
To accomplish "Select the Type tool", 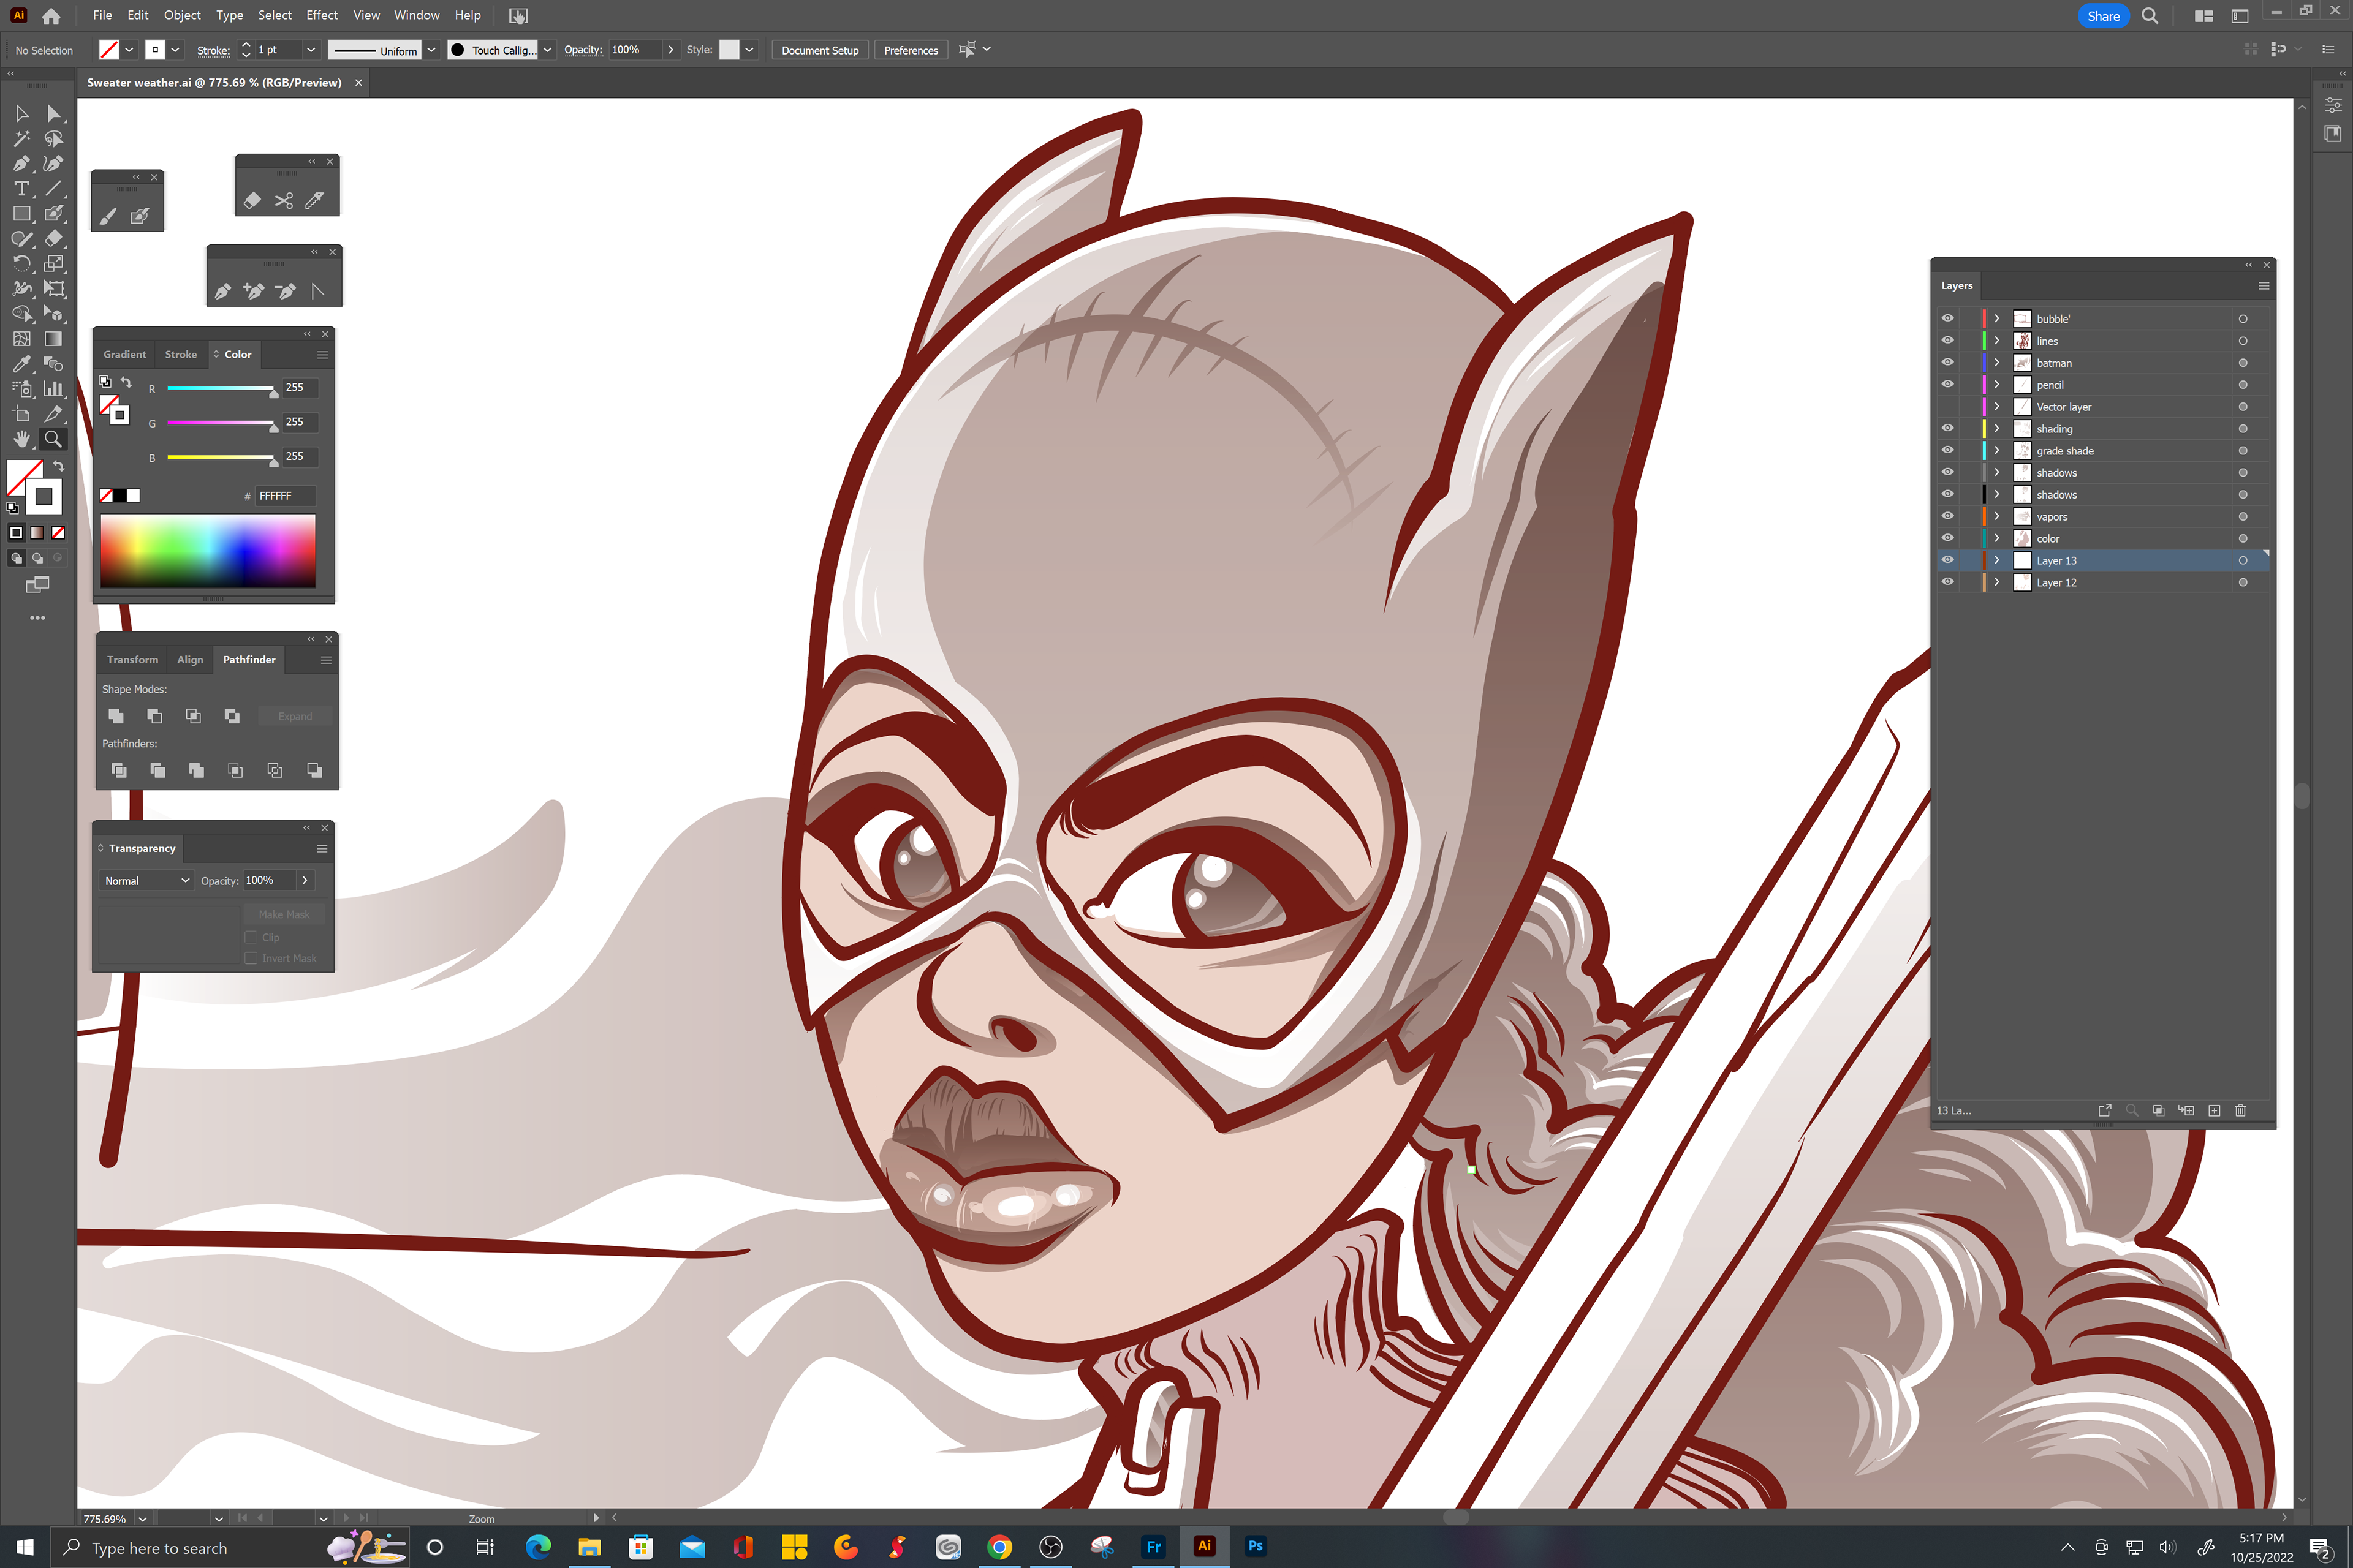I will point(21,189).
